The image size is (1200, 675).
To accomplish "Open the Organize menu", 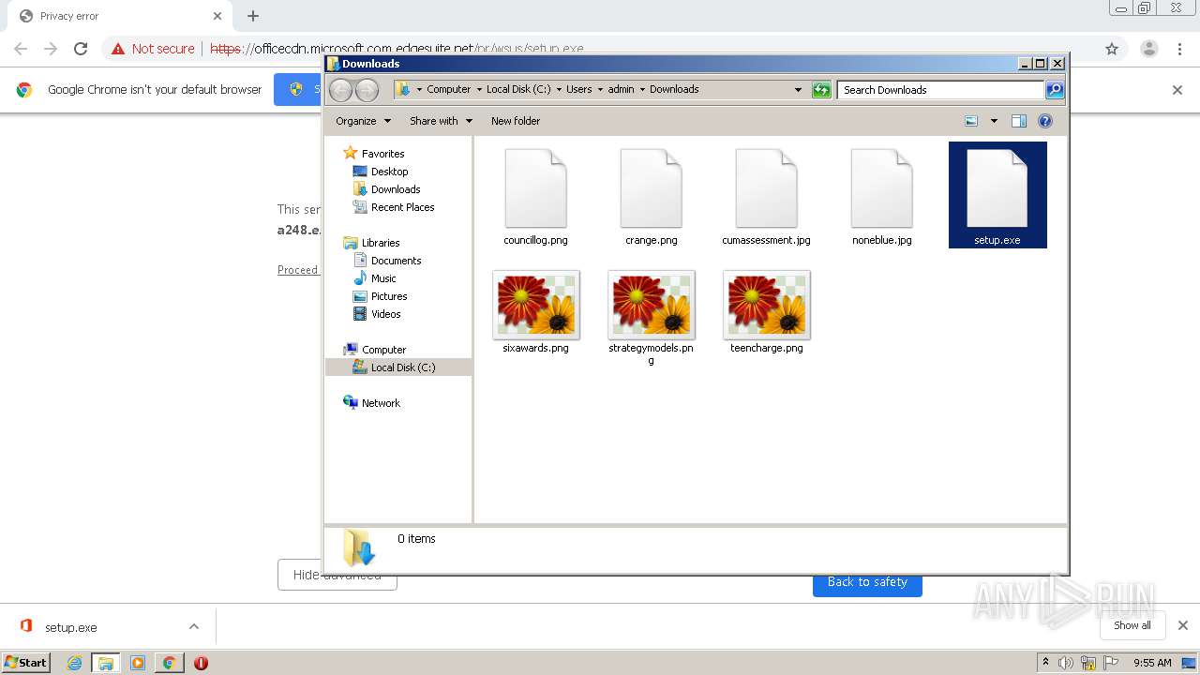I will coord(364,121).
